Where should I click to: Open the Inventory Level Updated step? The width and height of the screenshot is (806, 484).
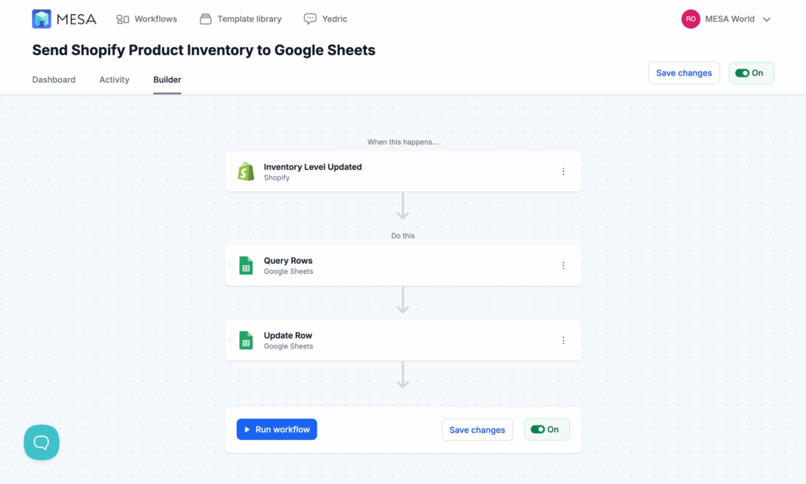[402, 172]
